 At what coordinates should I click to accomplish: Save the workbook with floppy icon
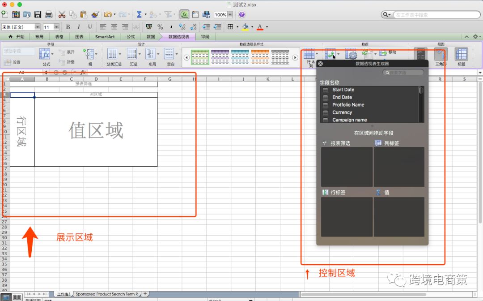click(38, 14)
